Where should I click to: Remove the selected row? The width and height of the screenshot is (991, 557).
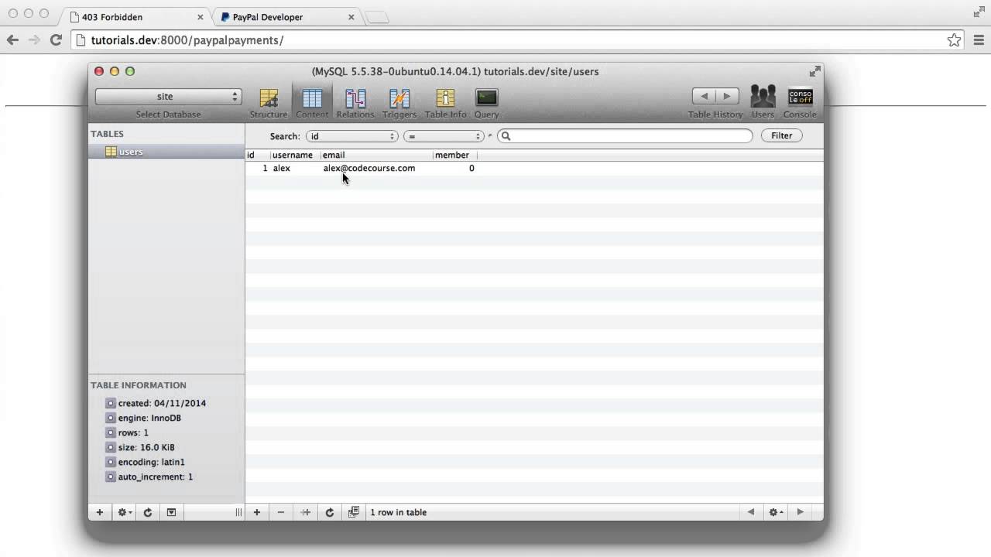[x=281, y=512]
